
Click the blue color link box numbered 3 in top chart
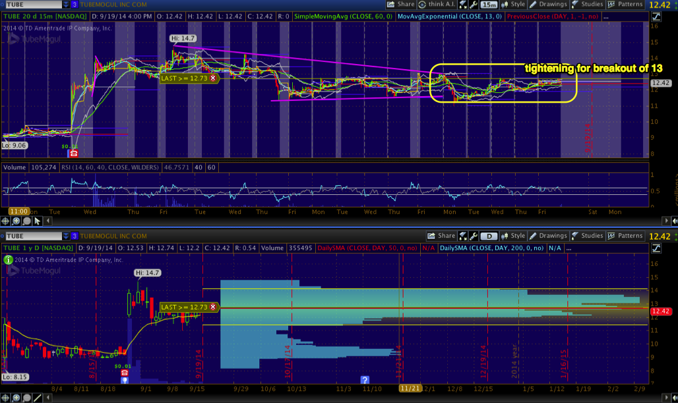pos(74,5)
